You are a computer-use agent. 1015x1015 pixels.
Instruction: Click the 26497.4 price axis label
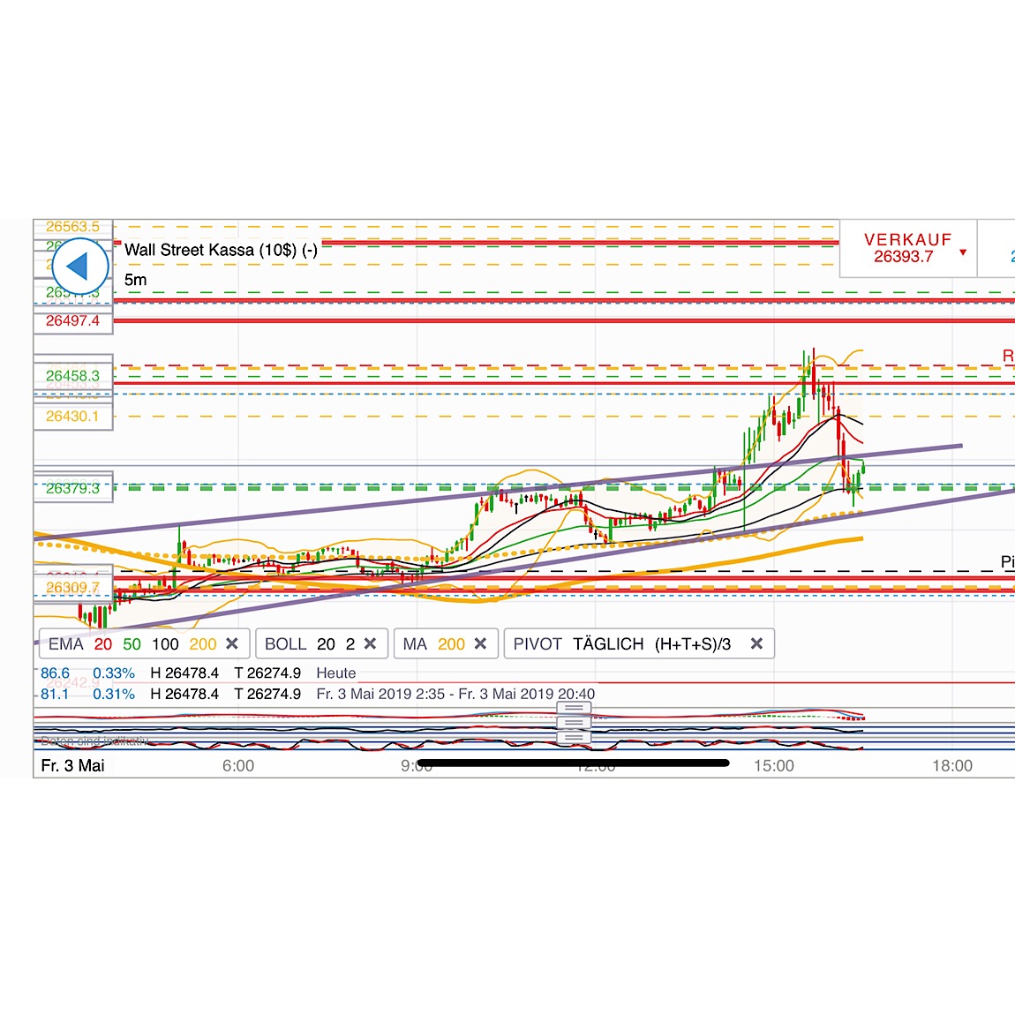73,321
